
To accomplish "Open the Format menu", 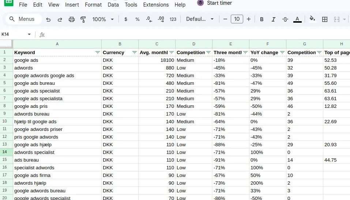I will coord(93,5).
